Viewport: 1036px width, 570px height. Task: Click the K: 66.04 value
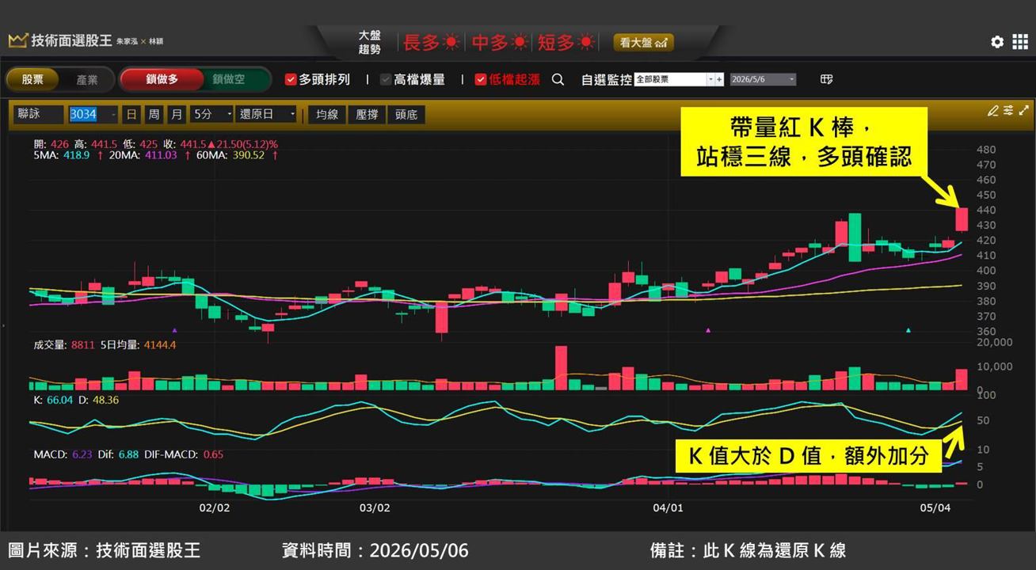[53, 400]
